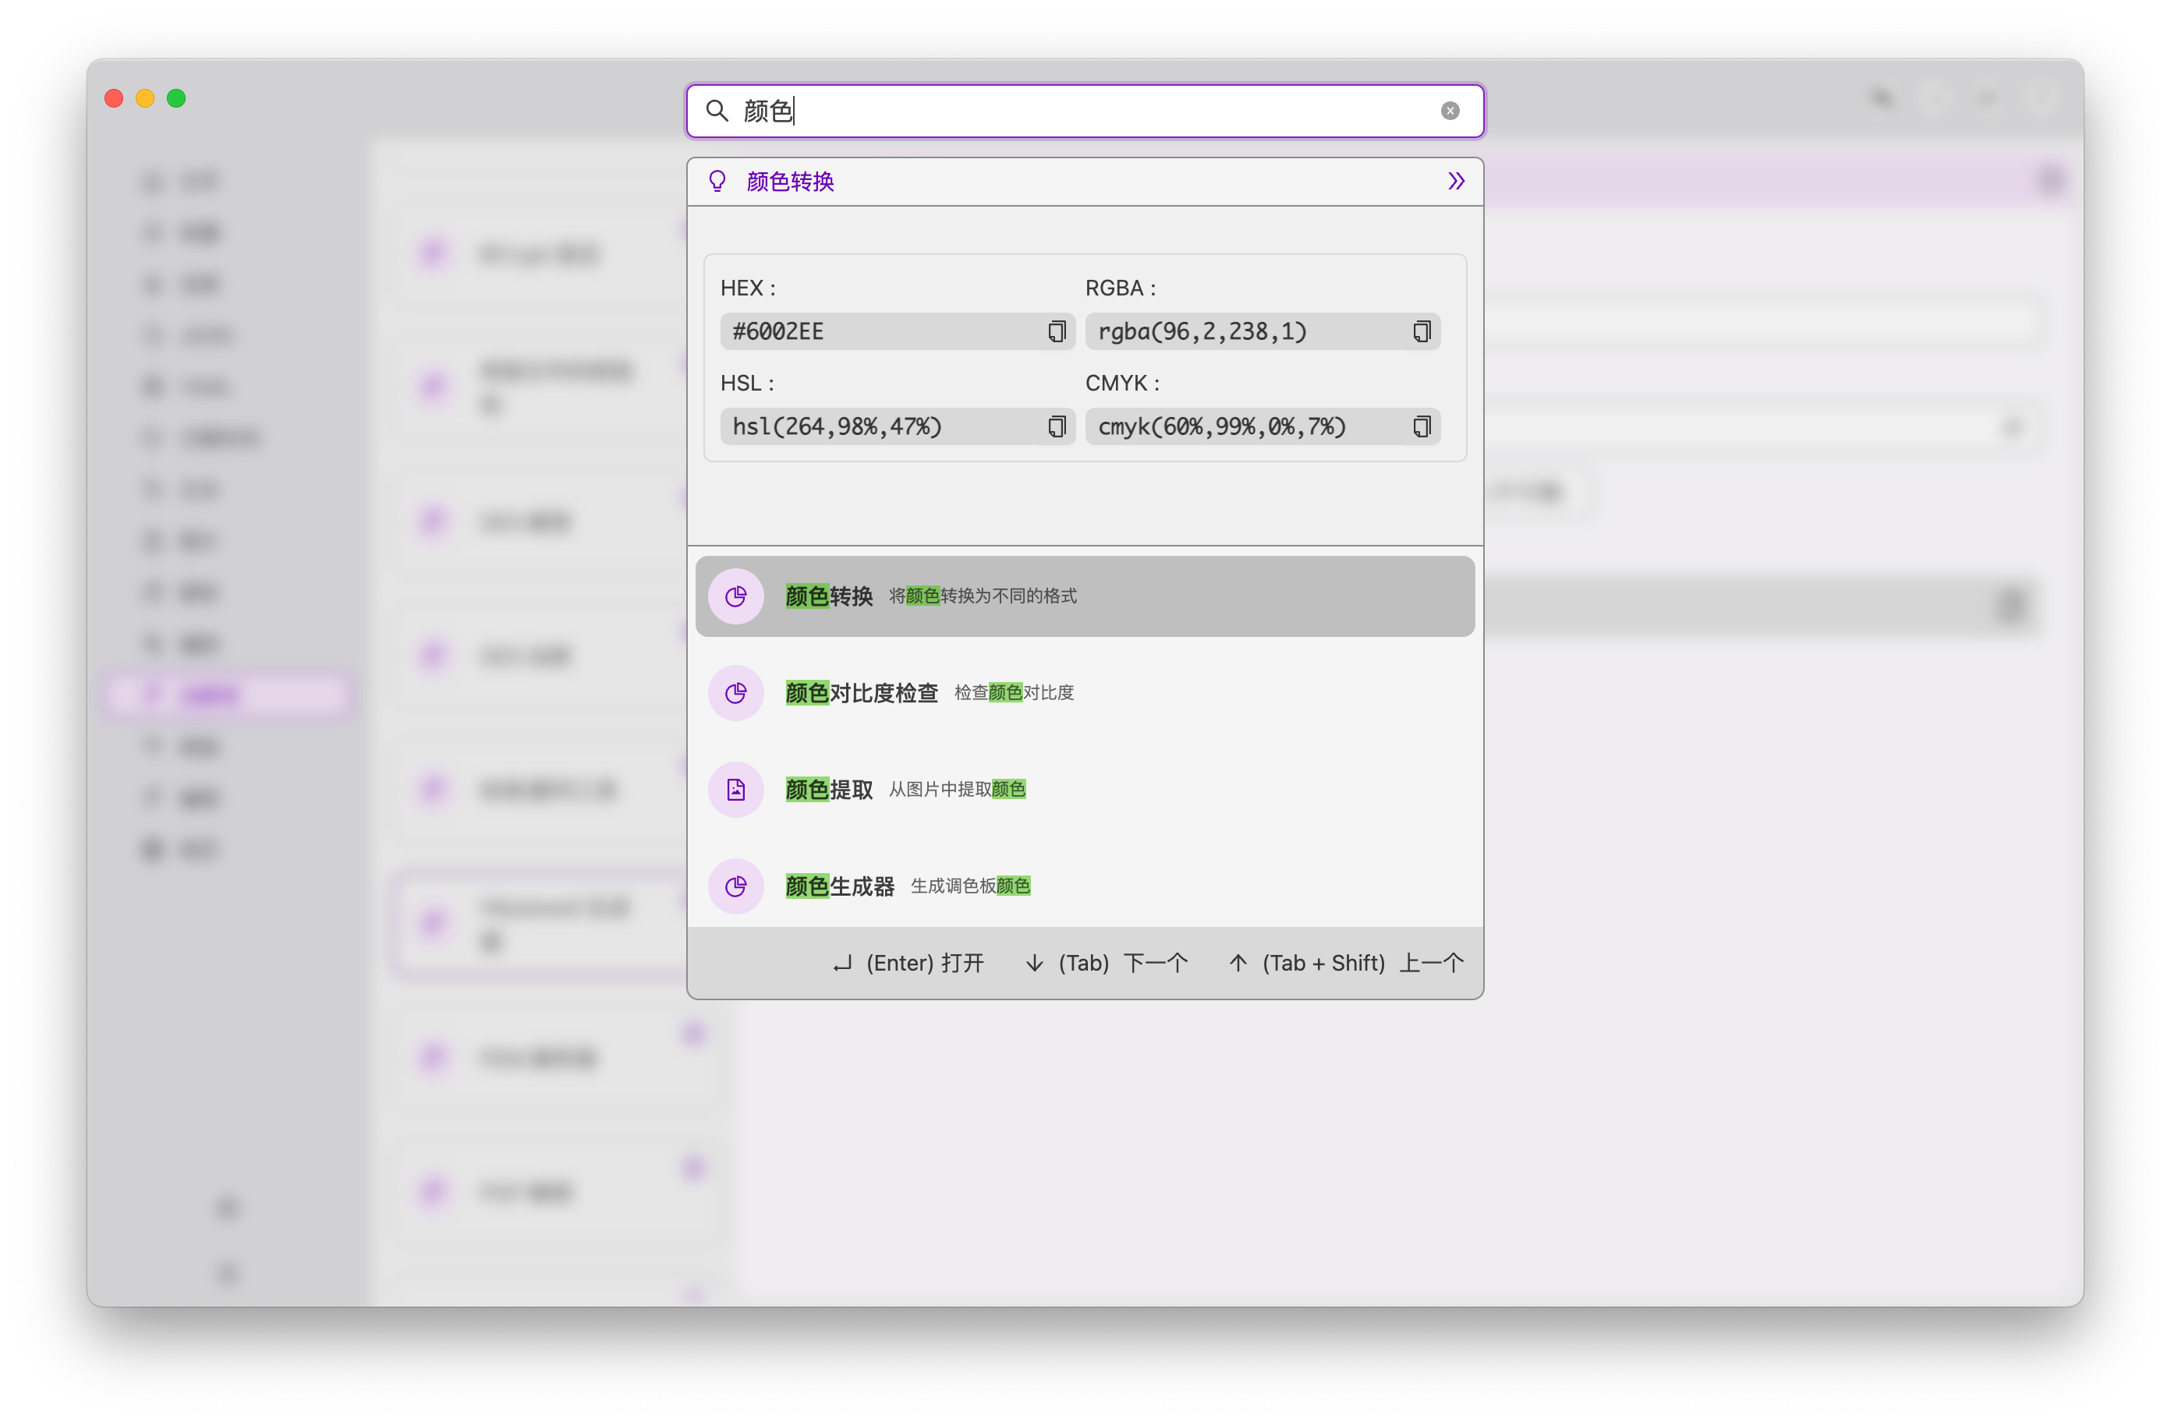This screenshot has width=2171, height=1422.
Task: Select the 颜色对比度检查 search result
Action: 1085,692
